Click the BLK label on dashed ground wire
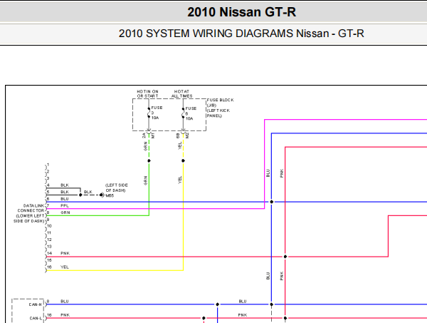This screenshot has height=323, width=427. pyautogui.click(x=88, y=192)
